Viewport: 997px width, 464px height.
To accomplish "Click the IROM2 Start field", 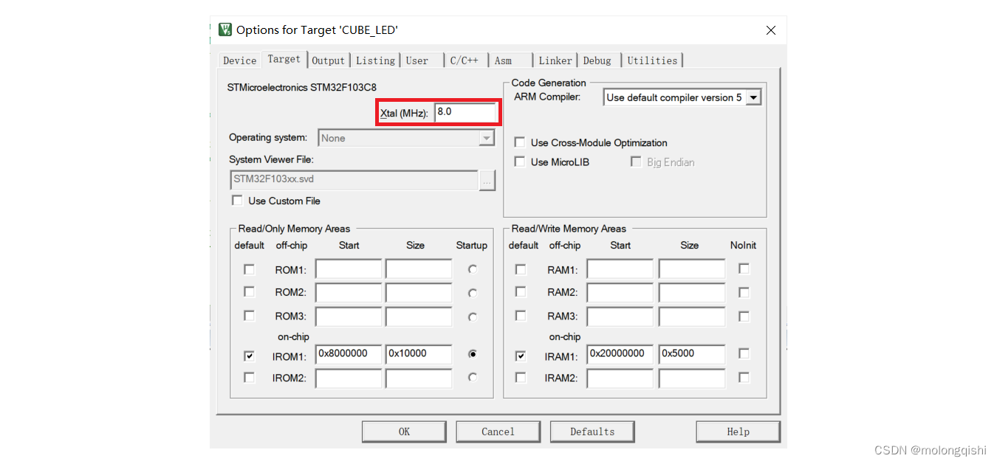I will pyautogui.click(x=349, y=378).
